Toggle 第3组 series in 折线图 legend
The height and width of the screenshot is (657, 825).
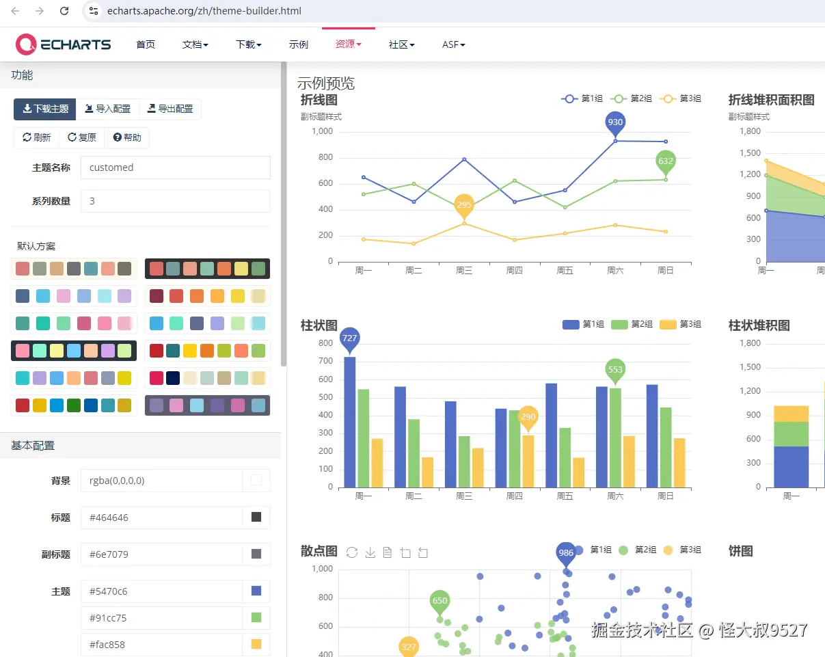tap(680, 98)
